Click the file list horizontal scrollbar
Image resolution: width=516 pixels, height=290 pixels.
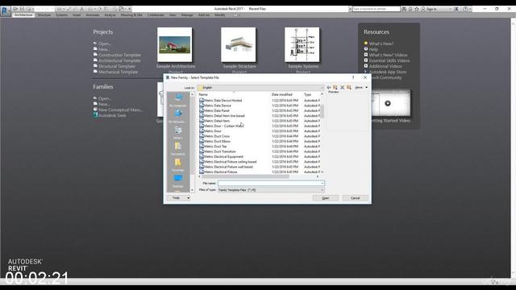[x=245, y=176]
